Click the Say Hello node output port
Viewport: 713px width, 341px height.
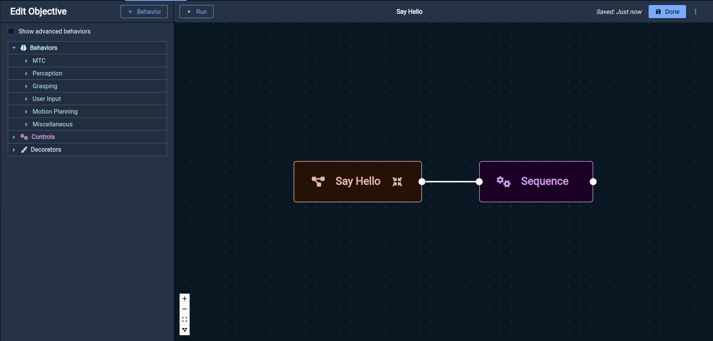[x=422, y=181]
